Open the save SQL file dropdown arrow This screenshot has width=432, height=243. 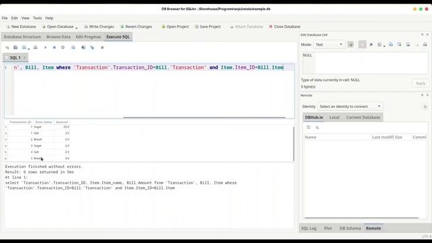pos(28,49)
